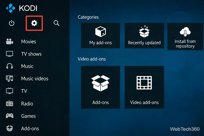Select the TV menu item
This screenshot has width=204, height=136.
pos(24,91)
